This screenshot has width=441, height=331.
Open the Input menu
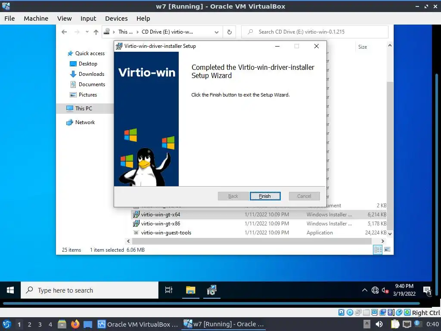coord(88,18)
